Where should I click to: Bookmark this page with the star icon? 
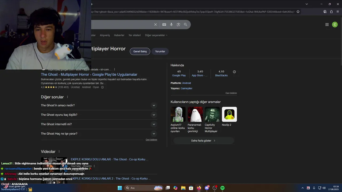[298, 12]
